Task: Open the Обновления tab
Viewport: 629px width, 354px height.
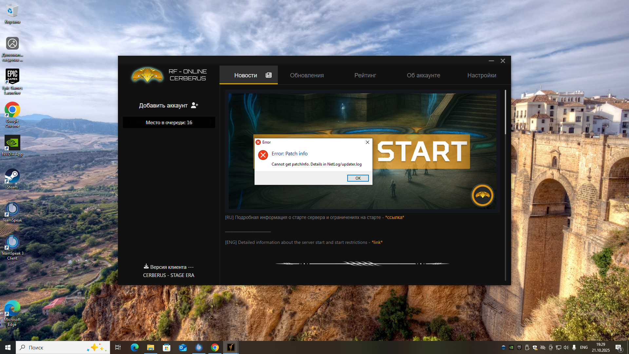Action: tap(307, 75)
